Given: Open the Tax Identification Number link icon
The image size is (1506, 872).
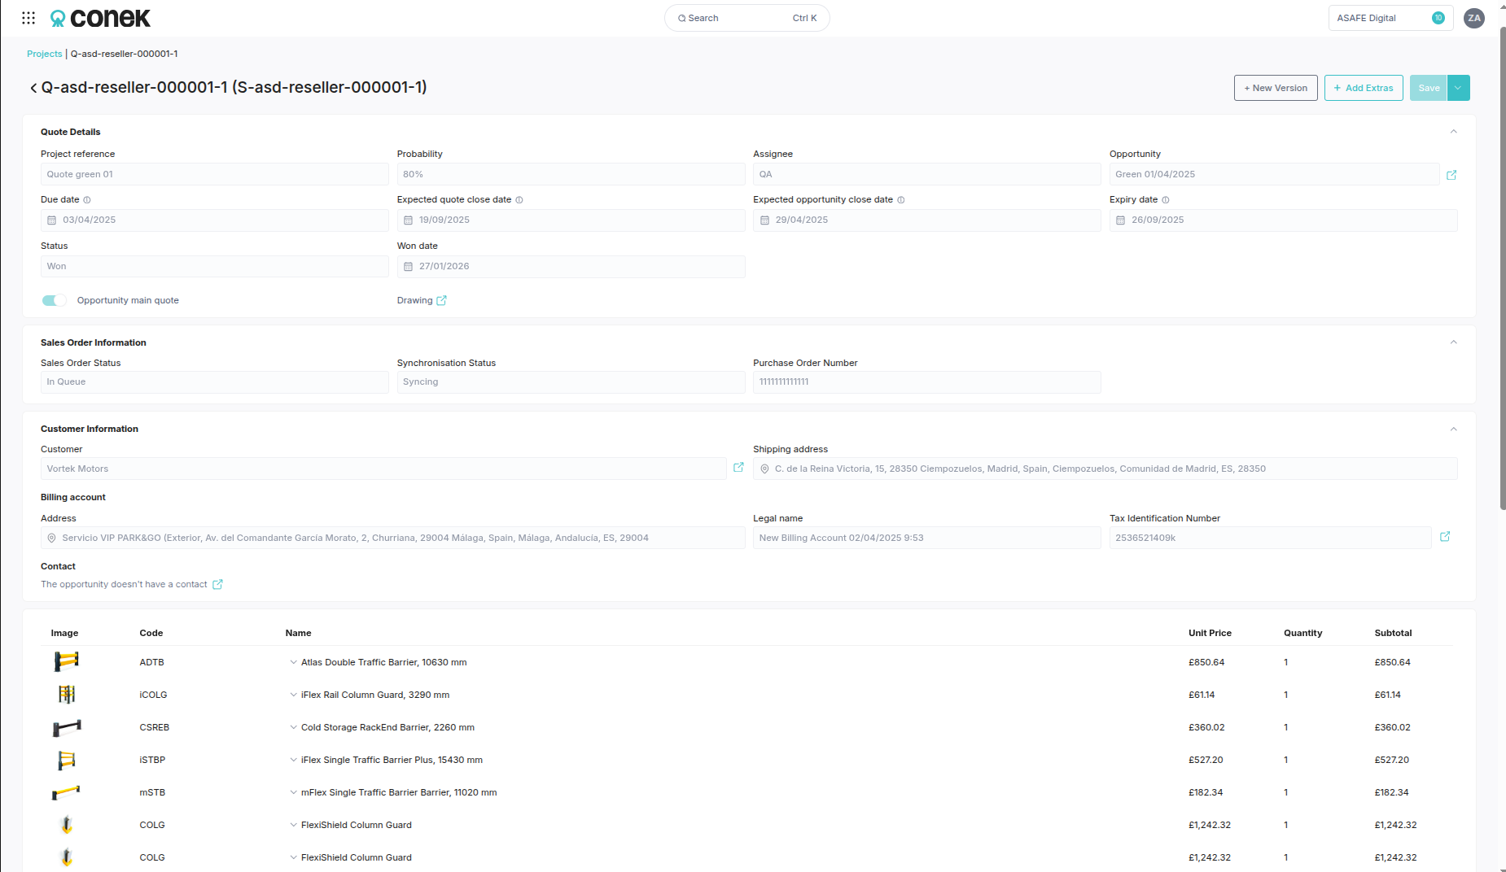Looking at the screenshot, I should (1445, 537).
